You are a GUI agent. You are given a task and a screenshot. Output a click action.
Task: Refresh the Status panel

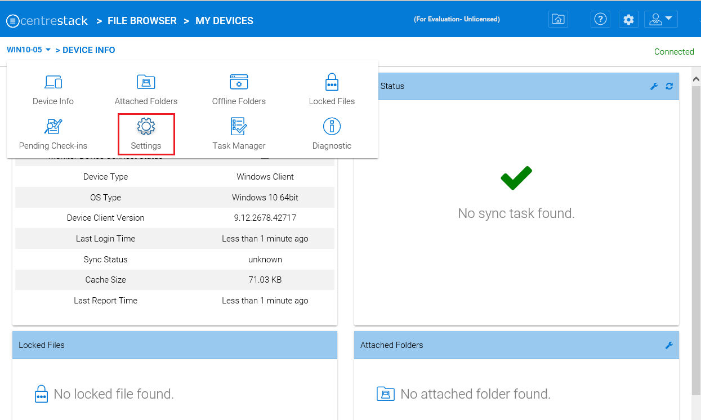click(x=669, y=86)
